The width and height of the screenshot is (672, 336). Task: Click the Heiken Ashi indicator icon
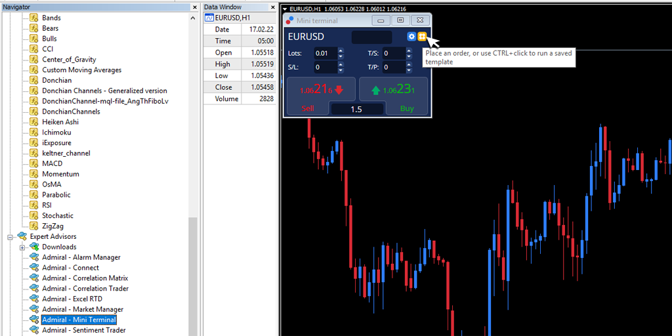(34, 121)
